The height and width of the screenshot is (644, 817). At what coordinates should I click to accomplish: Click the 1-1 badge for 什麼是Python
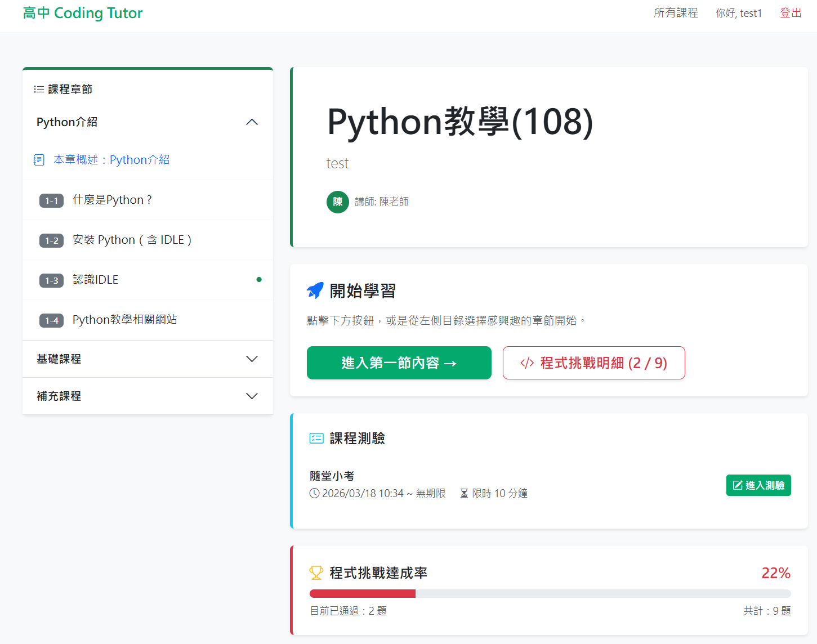point(51,200)
